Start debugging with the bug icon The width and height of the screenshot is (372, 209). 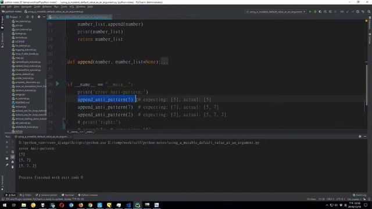315,12
